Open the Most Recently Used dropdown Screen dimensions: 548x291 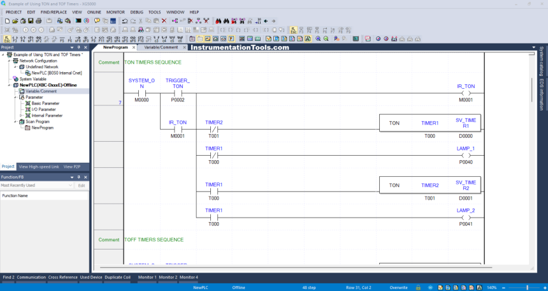(x=70, y=186)
